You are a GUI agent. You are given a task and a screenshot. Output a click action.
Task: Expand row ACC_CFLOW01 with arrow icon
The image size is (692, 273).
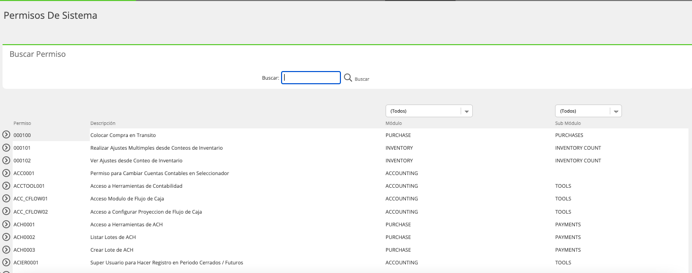[7, 198]
